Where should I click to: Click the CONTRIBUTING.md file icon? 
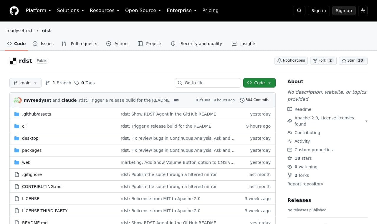(17, 187)
